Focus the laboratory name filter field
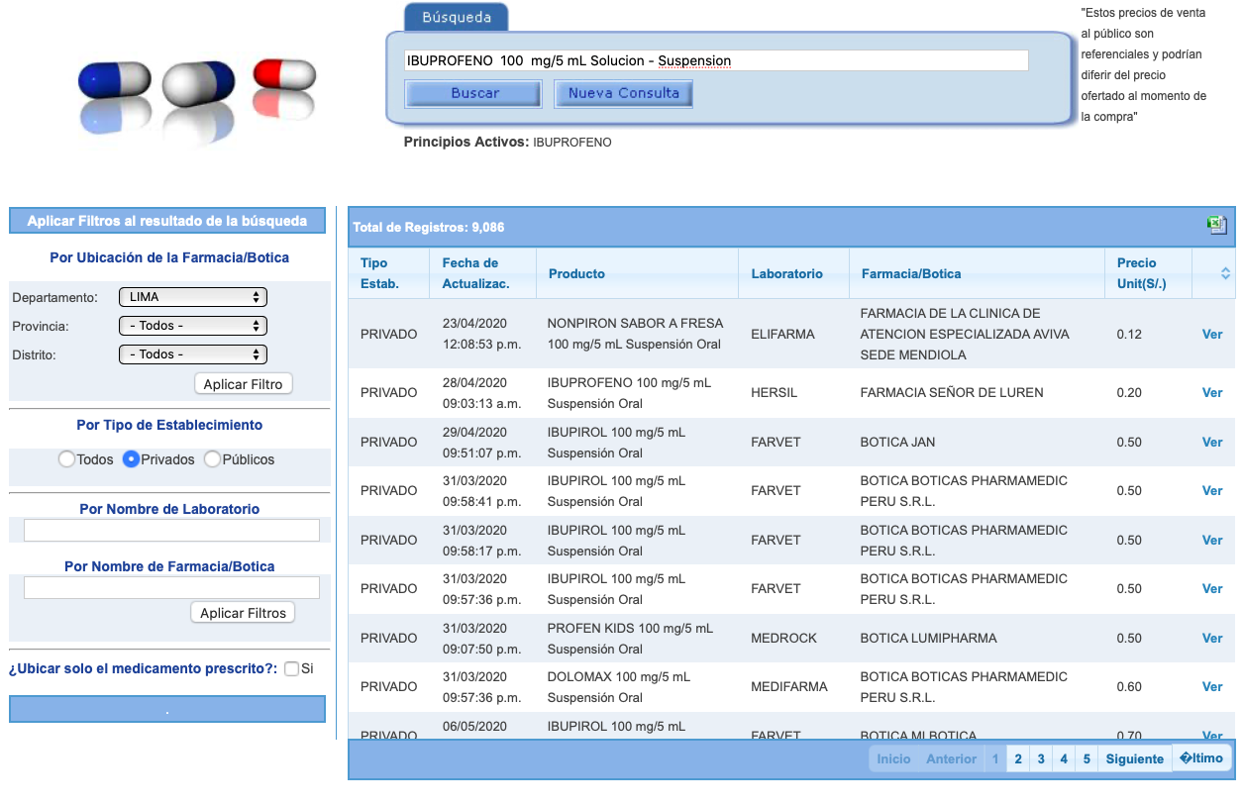 click(171, 531)
